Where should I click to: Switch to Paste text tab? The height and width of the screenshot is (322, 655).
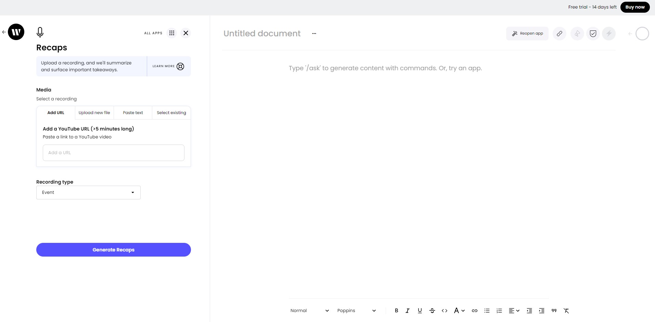pos(133,113)
